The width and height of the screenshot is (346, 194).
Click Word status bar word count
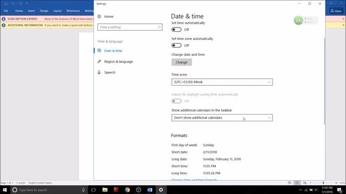coord(21,183)
